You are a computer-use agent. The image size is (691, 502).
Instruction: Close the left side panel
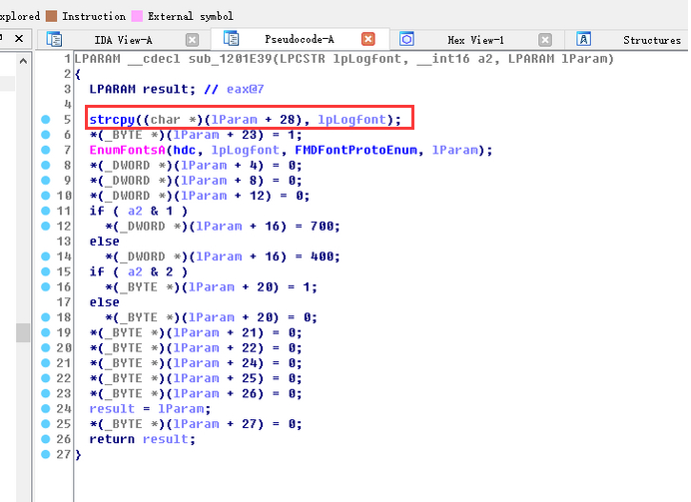pyautogui.click(x=19, y=39)
